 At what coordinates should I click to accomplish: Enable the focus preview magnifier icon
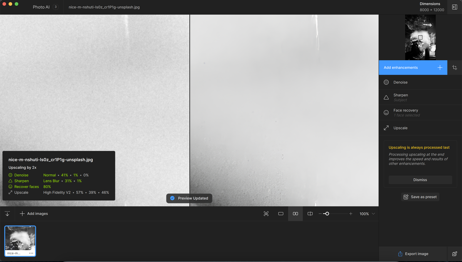(x=266, y=214)
